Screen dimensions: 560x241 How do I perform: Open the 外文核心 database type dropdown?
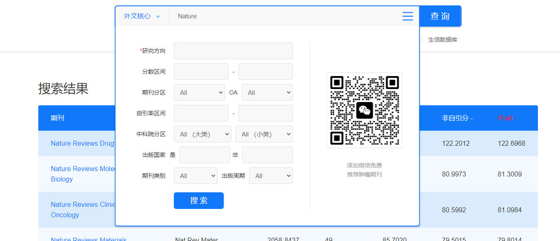(142, 16)
